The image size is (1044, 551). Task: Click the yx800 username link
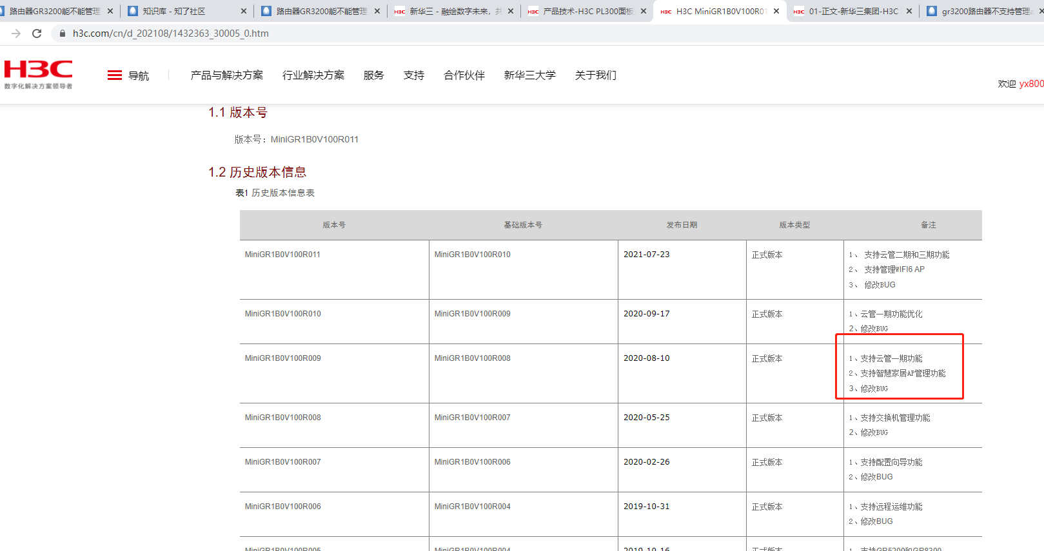click(1031, 84)
